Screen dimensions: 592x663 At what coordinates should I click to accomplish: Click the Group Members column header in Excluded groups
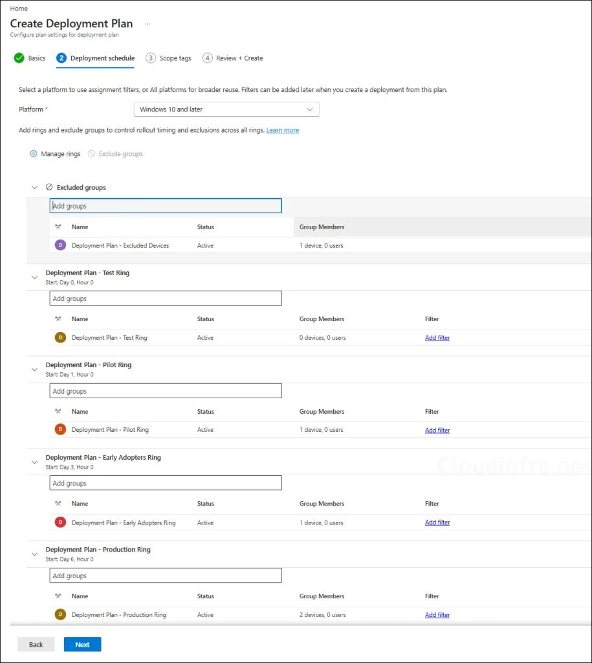[322, 227]
